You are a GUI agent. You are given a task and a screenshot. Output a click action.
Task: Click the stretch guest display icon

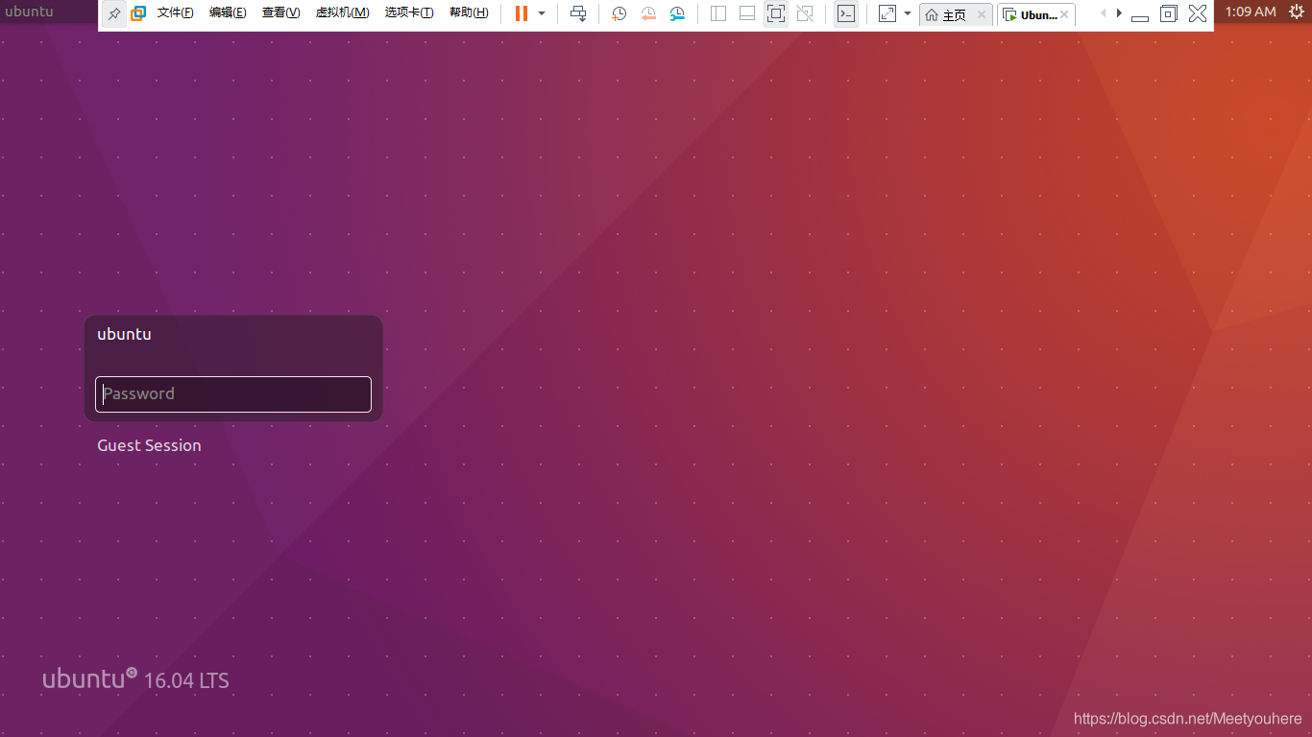click(x=887, y=13)
